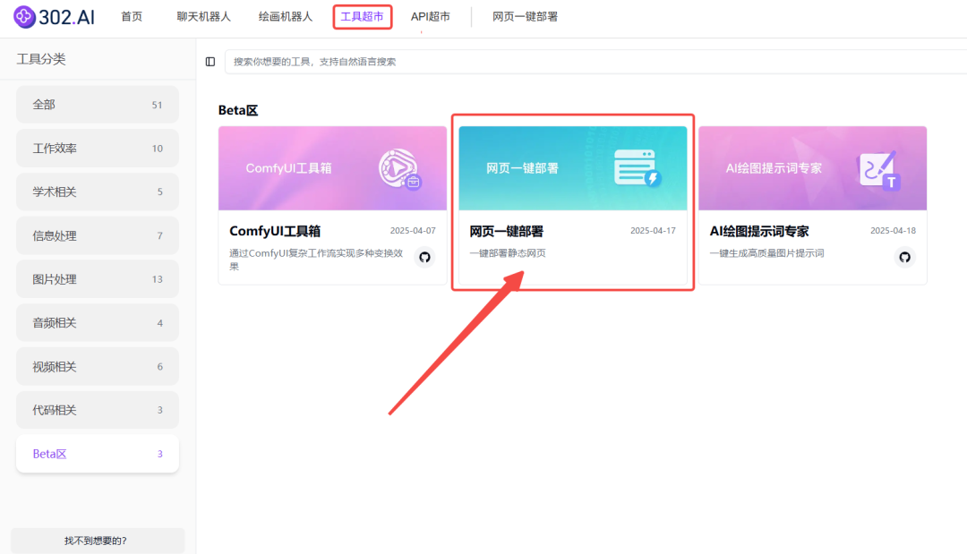Click 一键部署静态网页 description text
The height and width of the screenshot is (554, 967).
pos(508,253)
